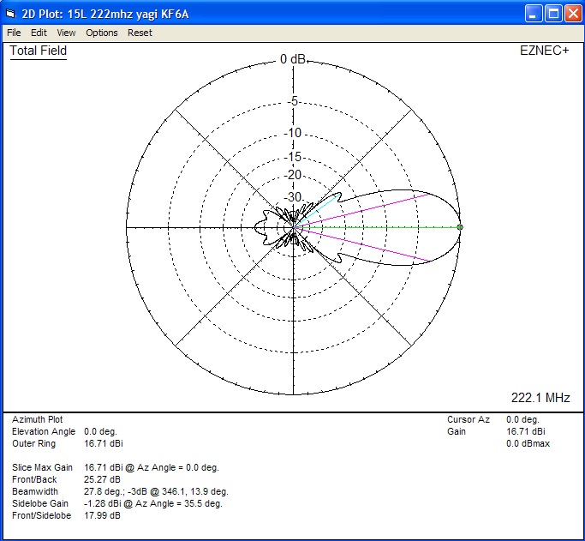
Task: Open the Edit menu
Action: (39, 33)
